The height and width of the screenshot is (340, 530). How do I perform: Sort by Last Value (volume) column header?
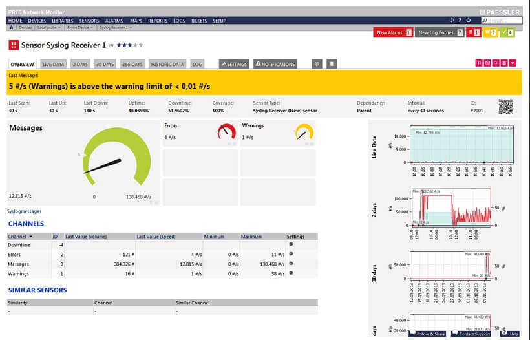[x=86, y=237]
